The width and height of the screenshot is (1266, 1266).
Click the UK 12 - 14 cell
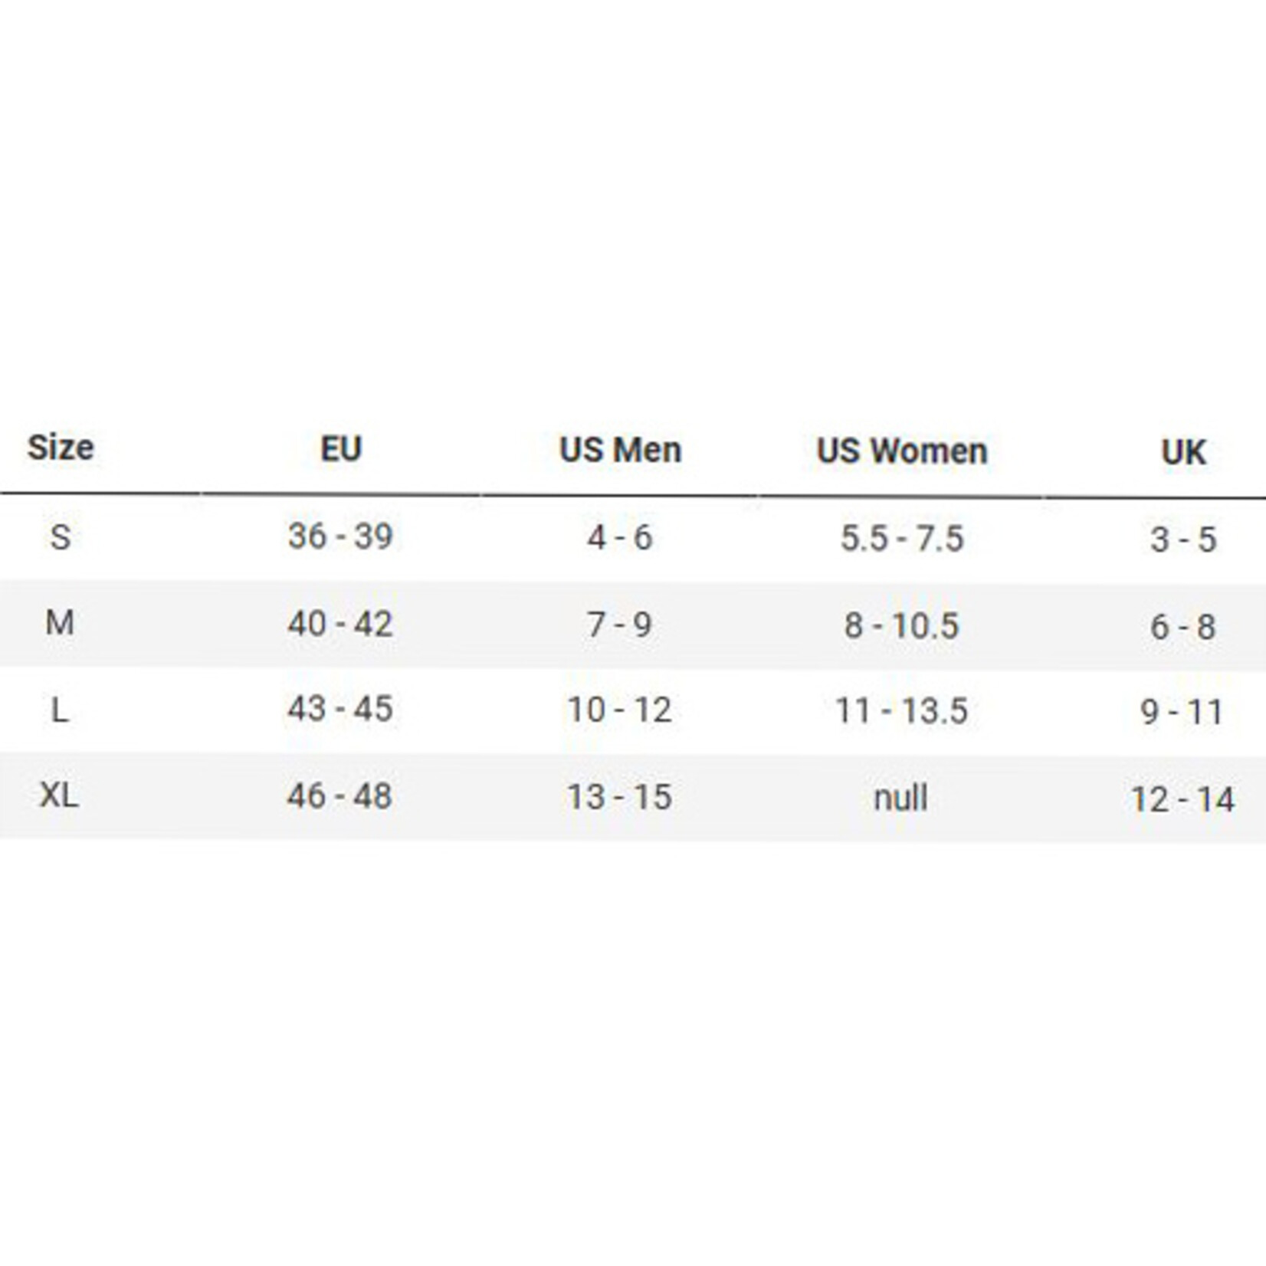(1182, 800)
